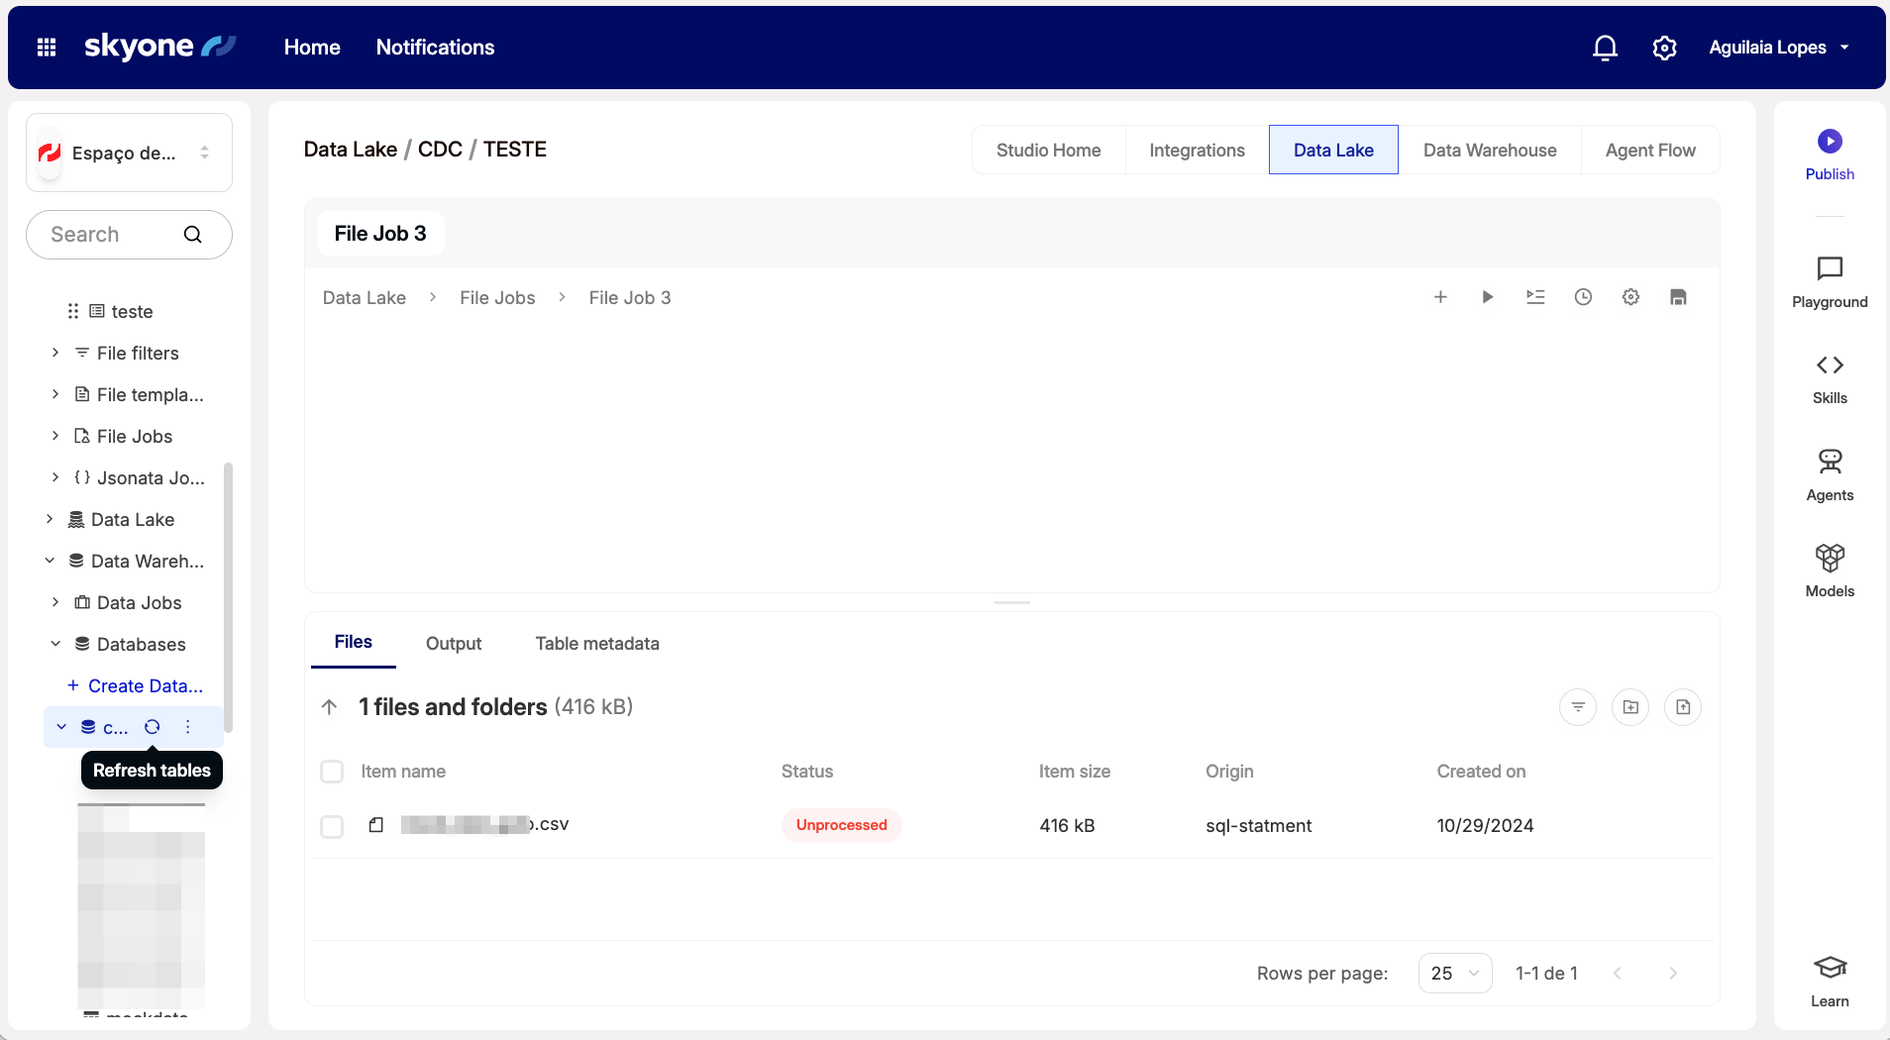Screen dimensions: 1890x1040
Task: Click into the sidebar Search field
Action: point(114,235)
